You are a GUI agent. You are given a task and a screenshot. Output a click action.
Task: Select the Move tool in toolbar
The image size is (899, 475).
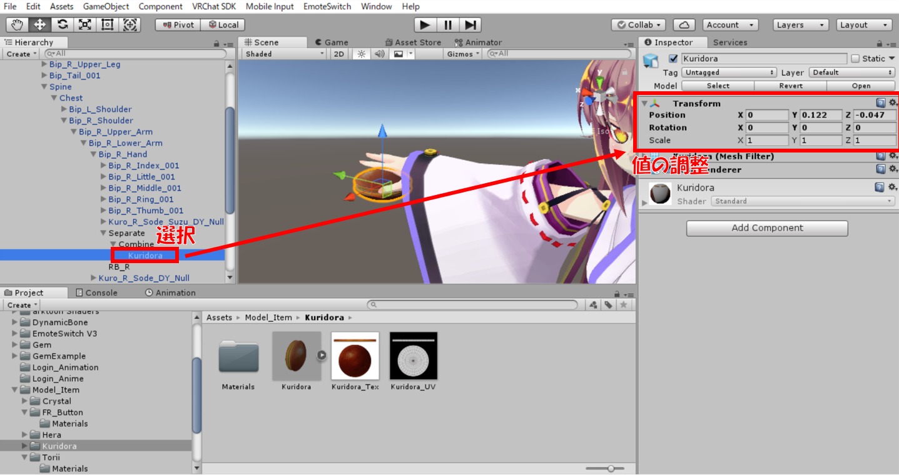pyautogui.click(x=40, y=25)
